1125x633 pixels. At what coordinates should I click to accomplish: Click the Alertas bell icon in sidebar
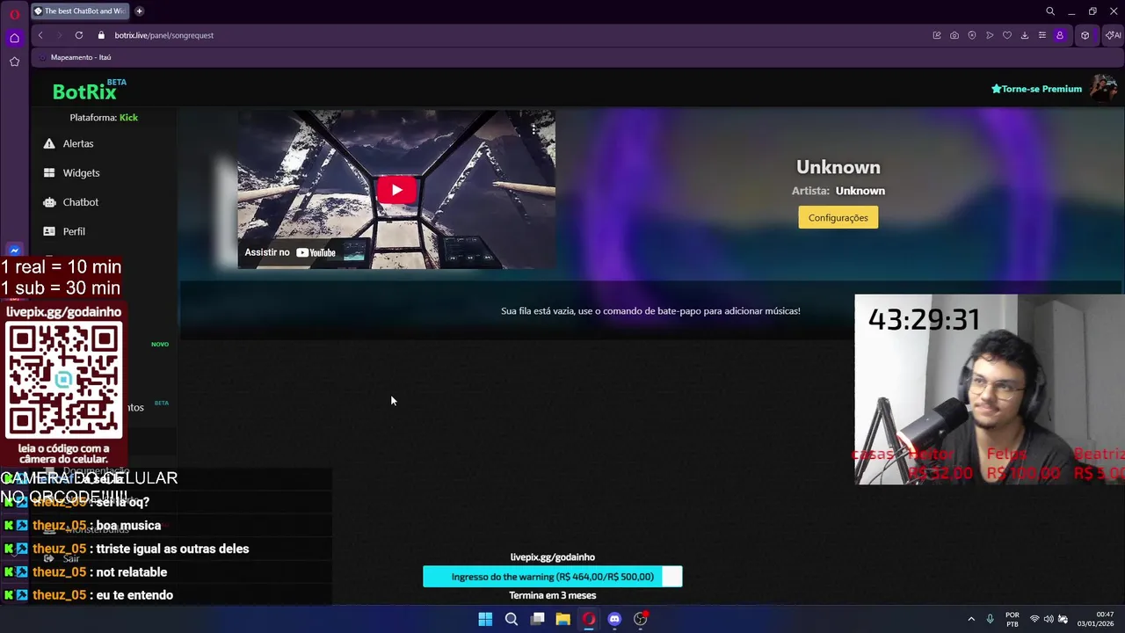point(49,143)
